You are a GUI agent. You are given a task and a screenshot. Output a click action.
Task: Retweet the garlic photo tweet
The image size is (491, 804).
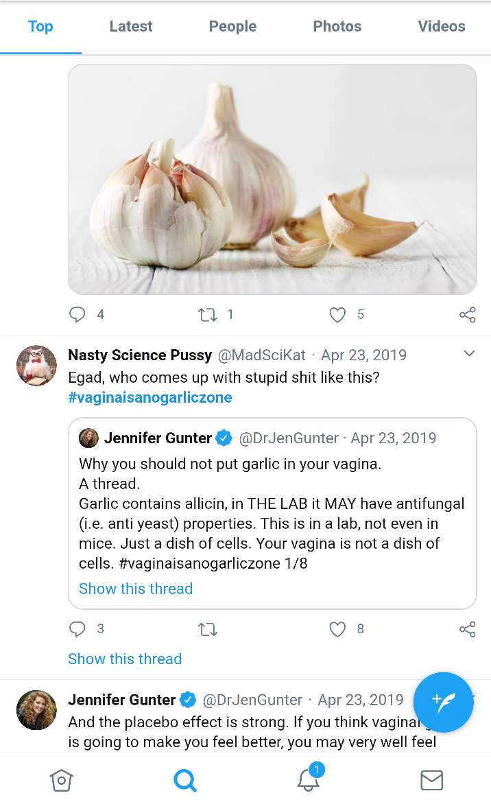[x=207, y=315]
